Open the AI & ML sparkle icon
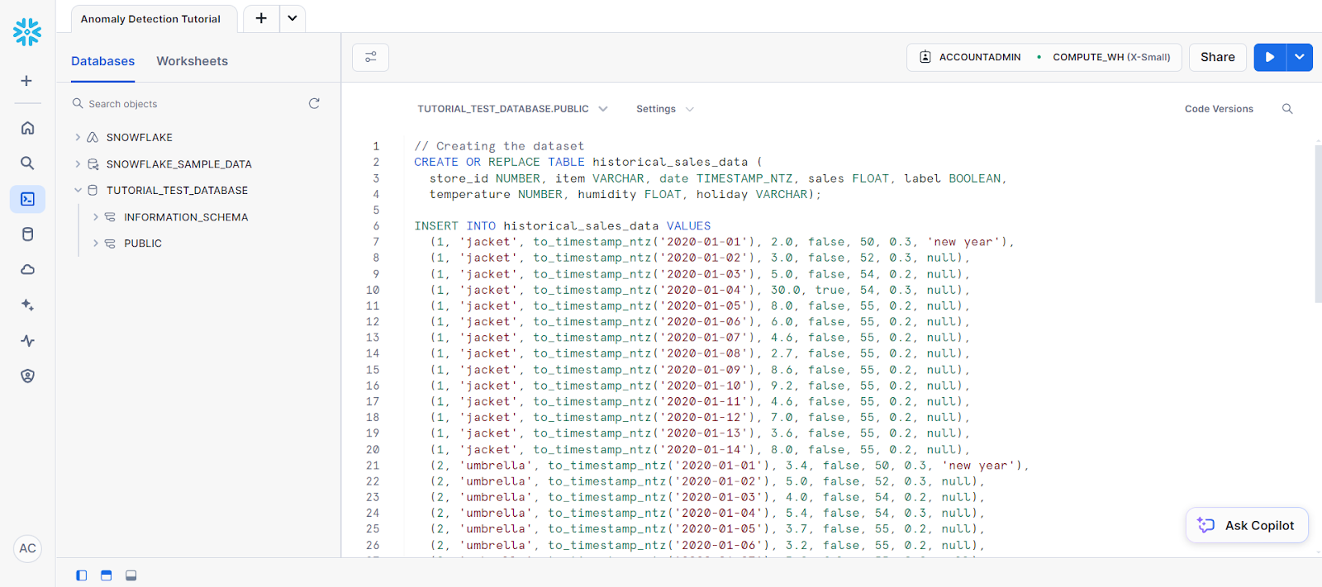This screenshot has width=1322, height=587. click(27, 305)
